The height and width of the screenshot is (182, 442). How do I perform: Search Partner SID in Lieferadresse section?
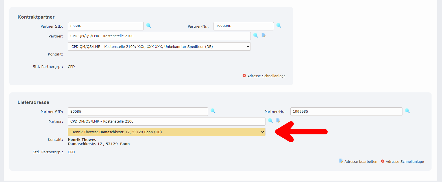pos(213,111)
